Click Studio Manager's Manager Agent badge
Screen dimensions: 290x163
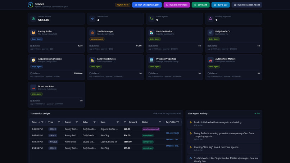97,39
